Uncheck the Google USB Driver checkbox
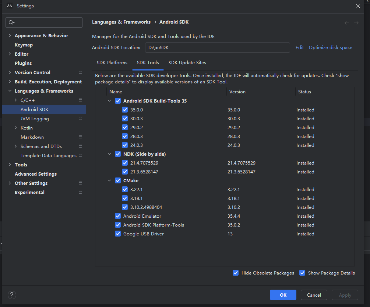This screenshot has width=370, height=307. 118,234
